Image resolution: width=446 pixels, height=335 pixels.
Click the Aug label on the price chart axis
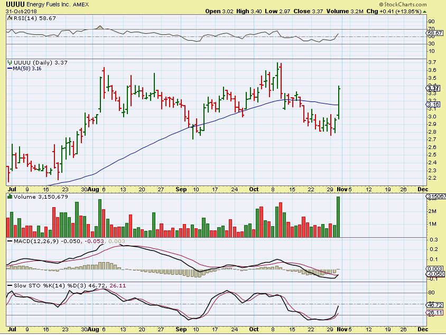pos(94,189)
